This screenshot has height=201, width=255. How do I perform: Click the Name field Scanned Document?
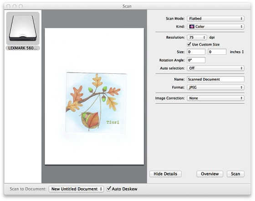click(x=215, y=79)
